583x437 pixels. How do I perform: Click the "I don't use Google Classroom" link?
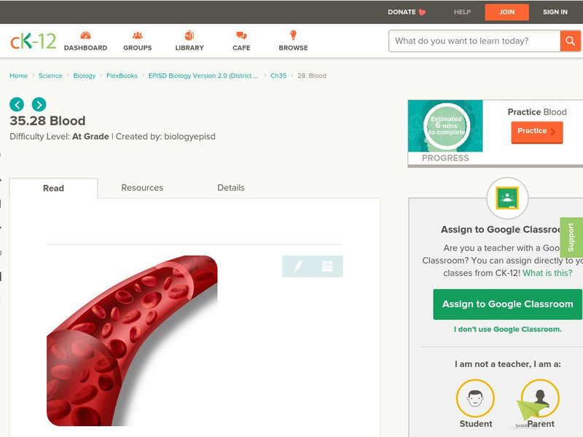tap(507, 329)
